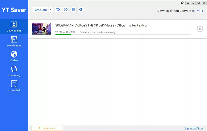Click the Paste URL button
The width and height of the screenshot is (207, 131).
pyautogui.click(x=40, y=10)
